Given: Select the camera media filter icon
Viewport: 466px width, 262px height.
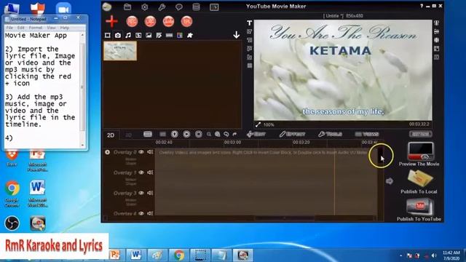Looking at the screenshot, I should [118, 36].
